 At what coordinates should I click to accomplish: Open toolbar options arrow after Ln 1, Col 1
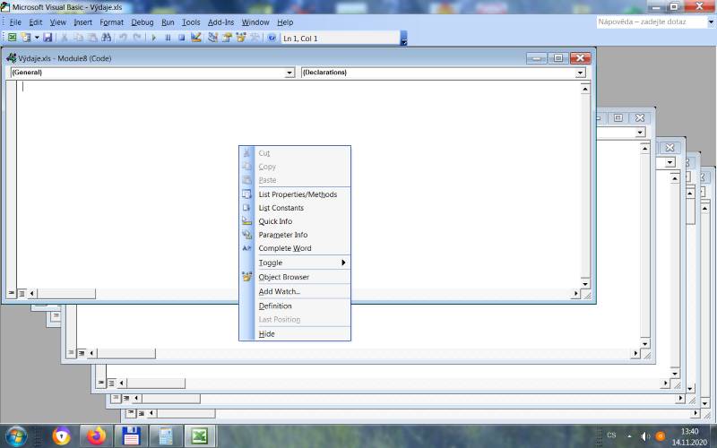404,39
